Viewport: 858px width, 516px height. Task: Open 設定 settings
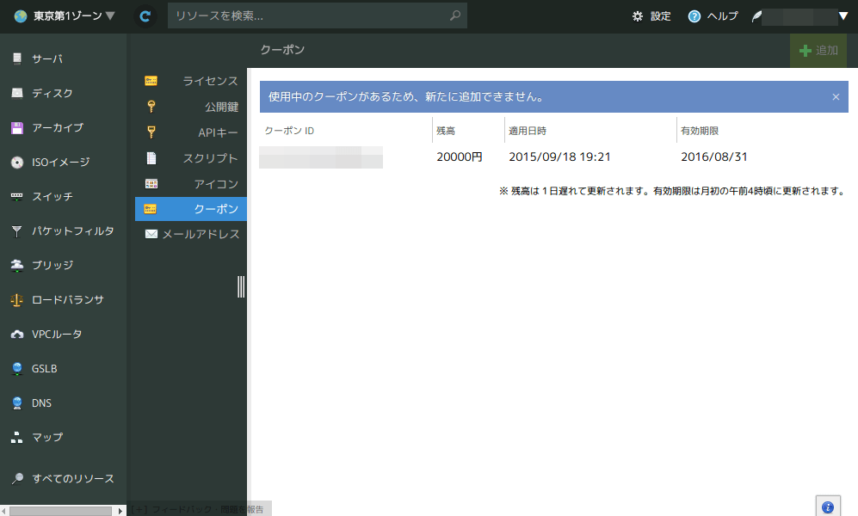point(651,16)
